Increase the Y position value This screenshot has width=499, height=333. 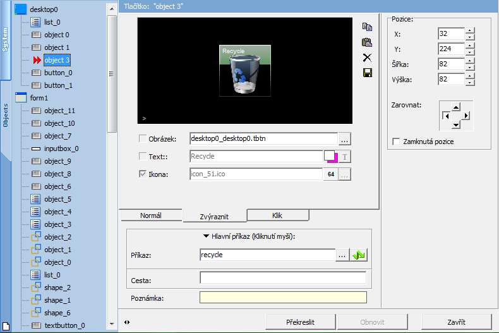(470, 45)
